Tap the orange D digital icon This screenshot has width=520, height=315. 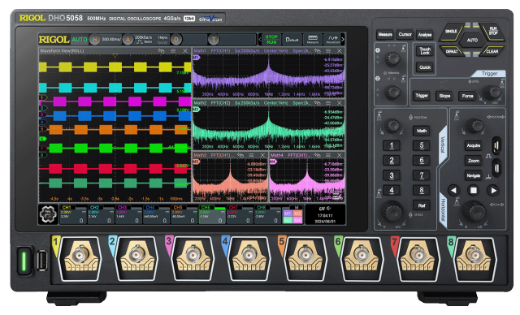(x=176, y=40)
